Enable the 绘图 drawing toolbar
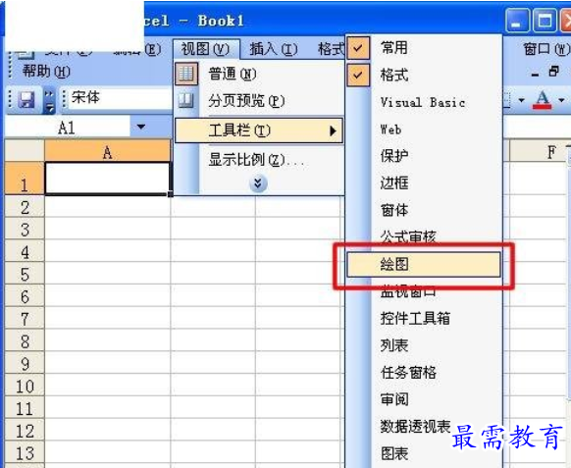The width and height of the screenshot is (571, 468). pos(424,264)
